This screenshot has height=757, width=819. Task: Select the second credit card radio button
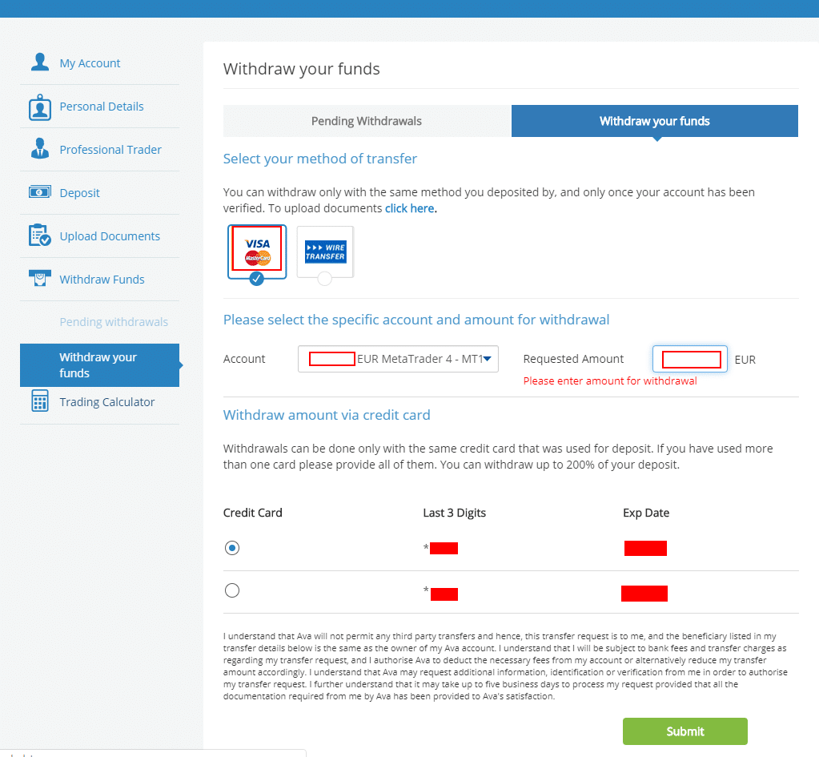pyautogui.click(x=231, y=590)
